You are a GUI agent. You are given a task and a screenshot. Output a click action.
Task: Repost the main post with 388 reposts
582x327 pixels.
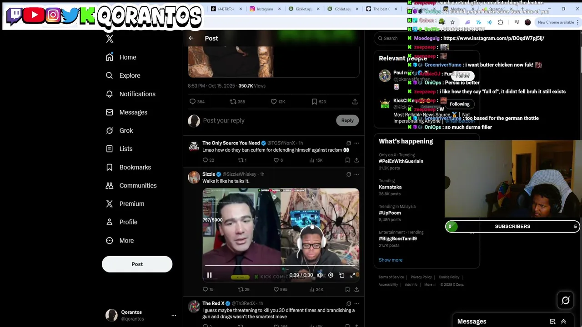click(x=237, y=102)
